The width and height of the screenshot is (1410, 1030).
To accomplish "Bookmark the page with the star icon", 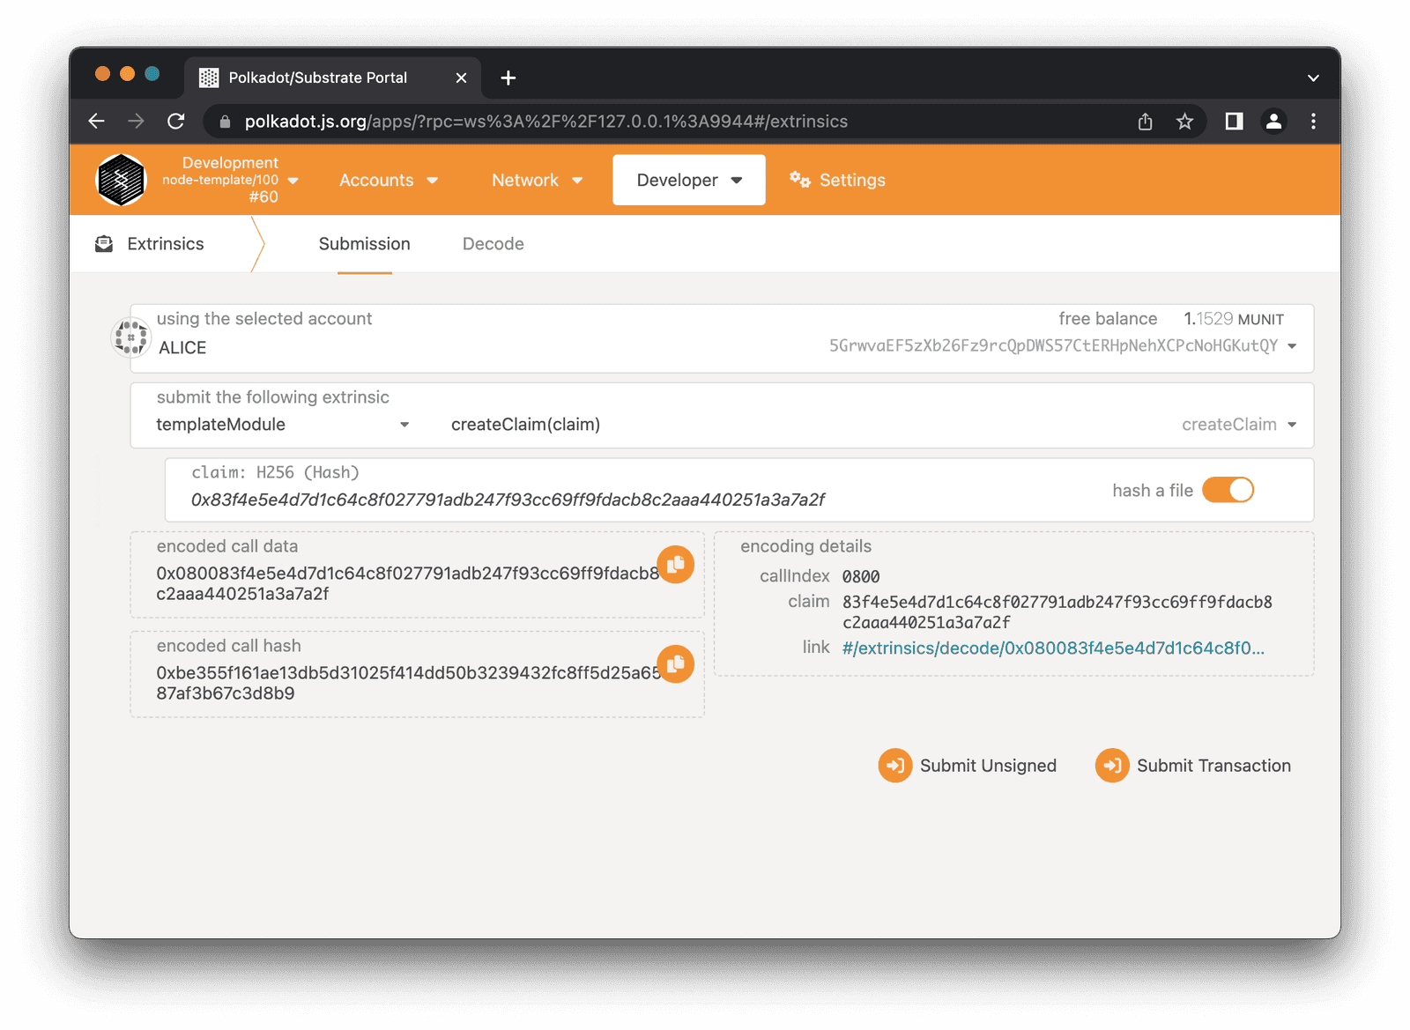I will click(x=1184, y=121).
